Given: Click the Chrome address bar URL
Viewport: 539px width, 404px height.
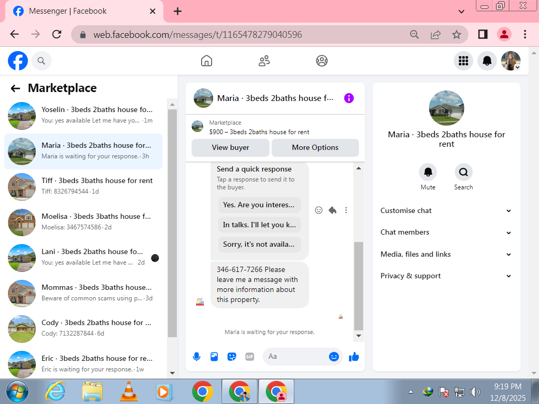Looking at the screenshot, I should [x=198, y=35].
